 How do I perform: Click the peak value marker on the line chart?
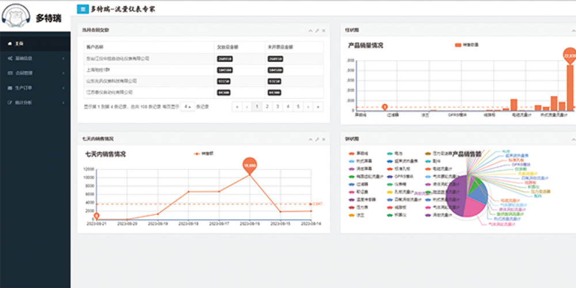click(249, 165)
